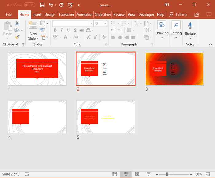Image resolution: width=215 pixels, height=178 pixels.
Task: Open the Design tab
Action: tap(50, 14)
